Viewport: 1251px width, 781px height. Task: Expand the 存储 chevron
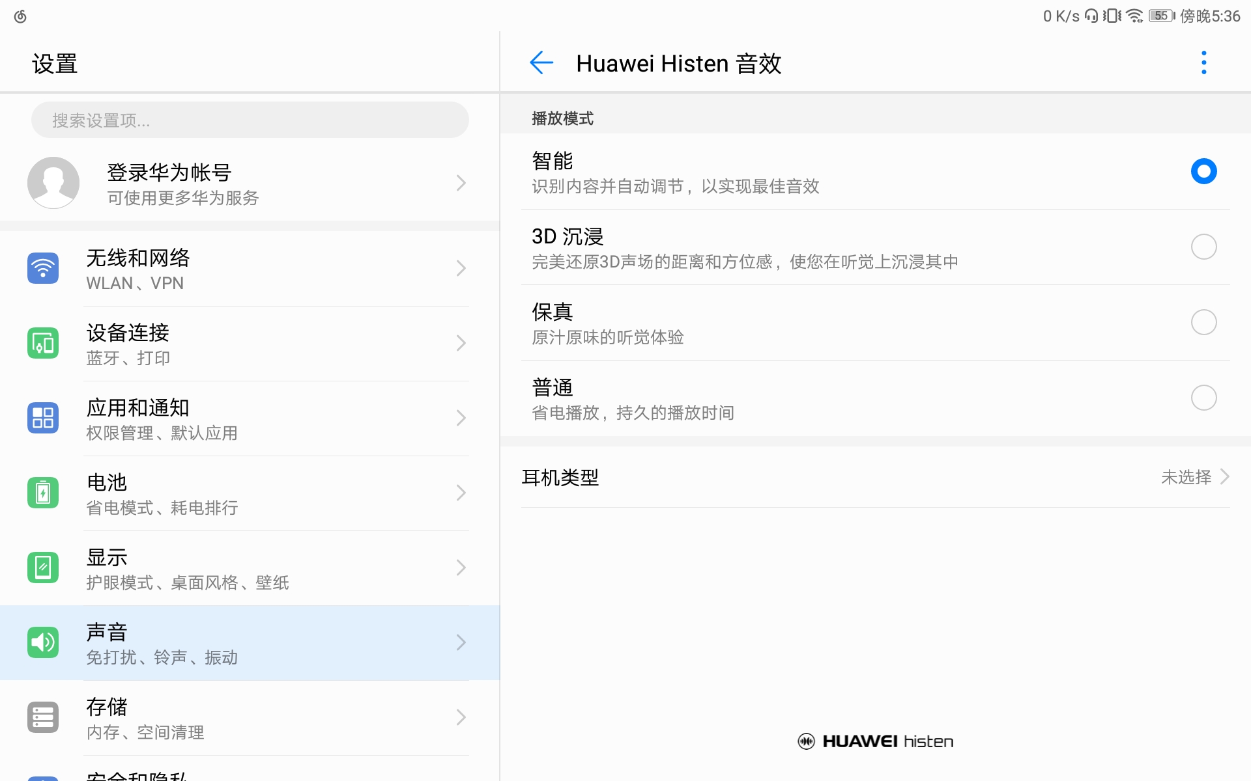click(x=461, y=717)
